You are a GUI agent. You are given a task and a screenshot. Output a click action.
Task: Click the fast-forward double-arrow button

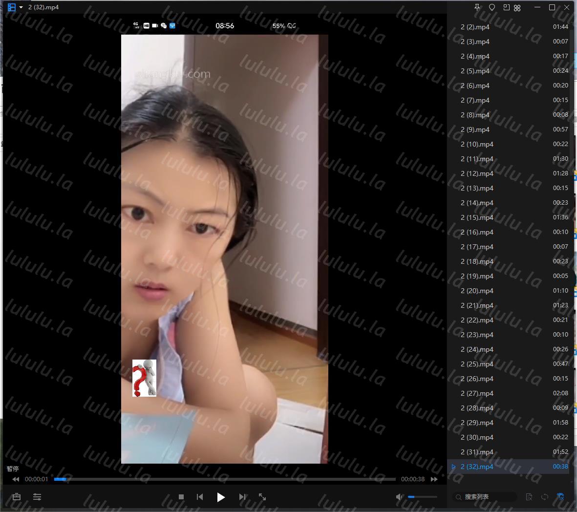click(434, 479)
